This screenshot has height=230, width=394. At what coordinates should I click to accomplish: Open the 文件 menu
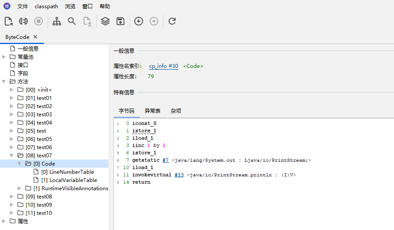point(23,6)
